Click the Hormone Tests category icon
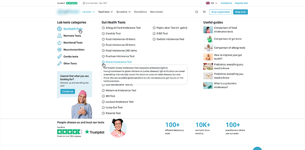Viewport: 305px width, 150px height. (x=60, y=36)
